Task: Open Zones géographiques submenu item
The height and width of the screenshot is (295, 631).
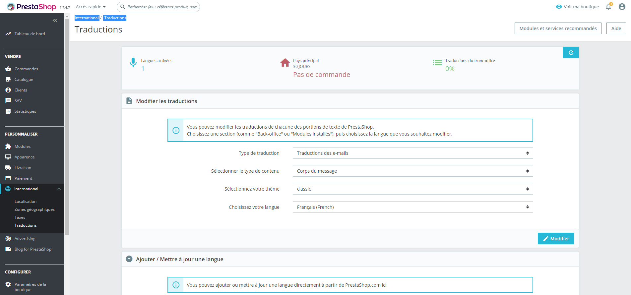Action: 34,209
